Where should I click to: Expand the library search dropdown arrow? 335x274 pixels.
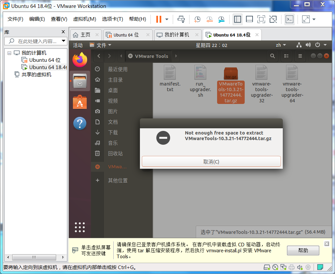coord(64,41)
